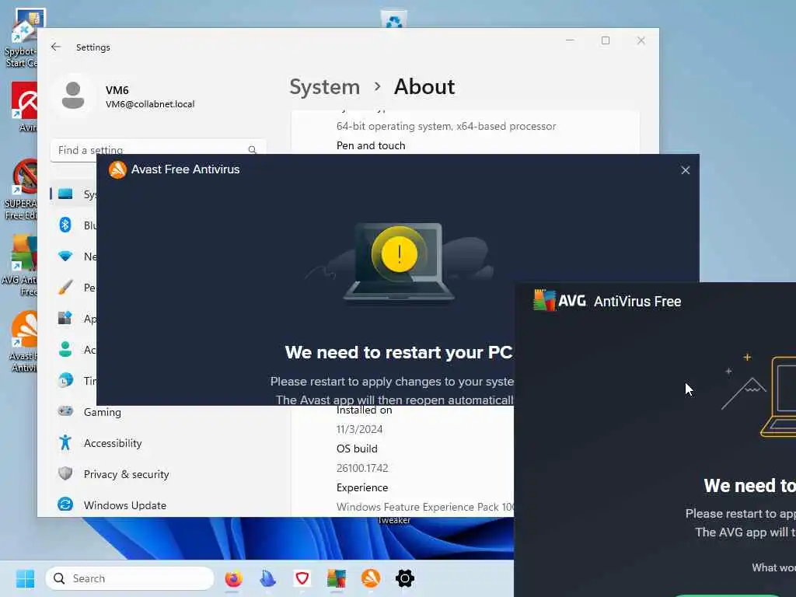796x597 pixels.
Task: Open the Accounts category icon in Settings
Action: coord(65,349)
